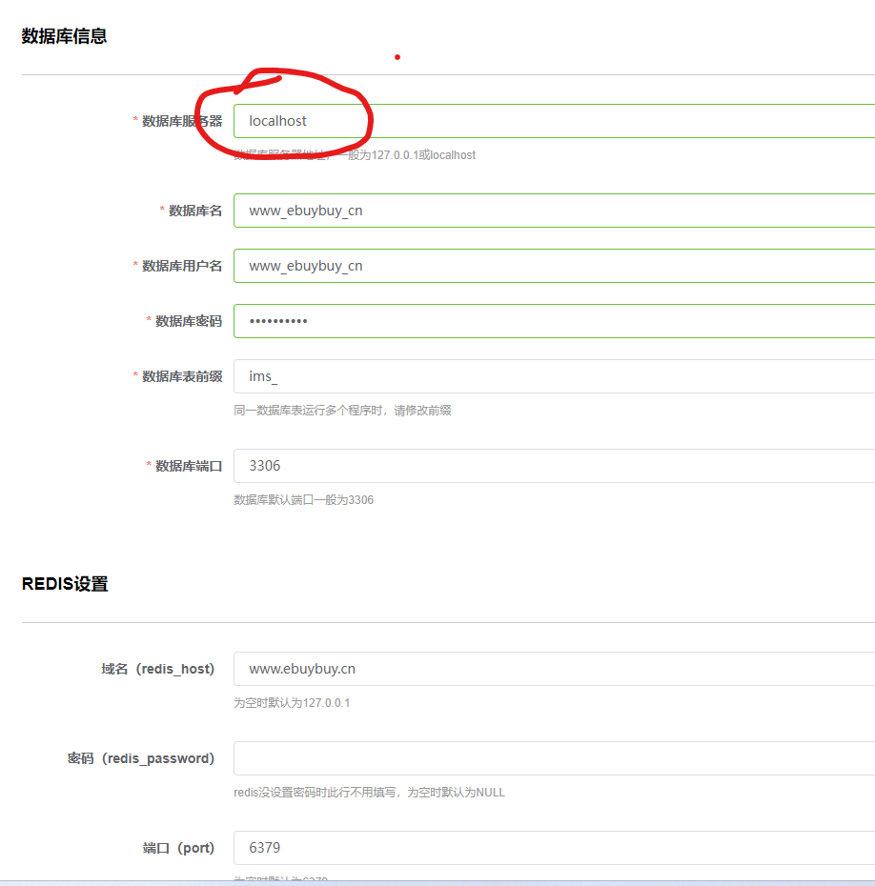Click the 数据库端口 label
The height and width of the screenshot is (886, 875).
tap(189, 466)
